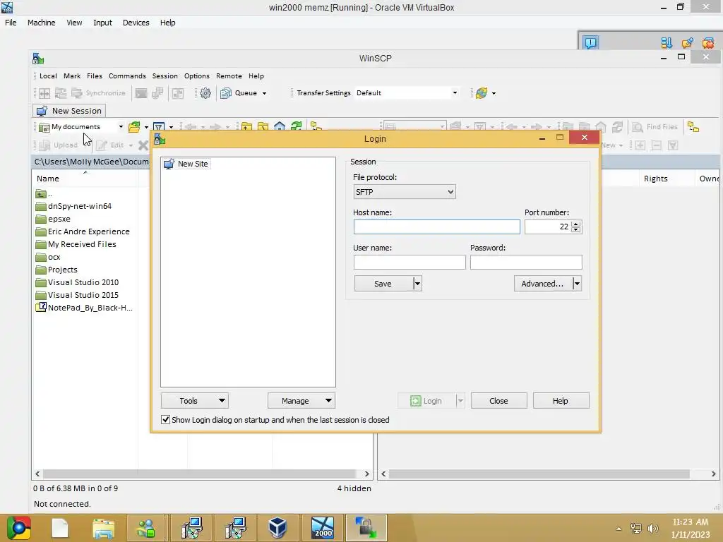Select the Eric Andre Experience folder row
This screenshot has width=723, height=542.
pos(83,231)
